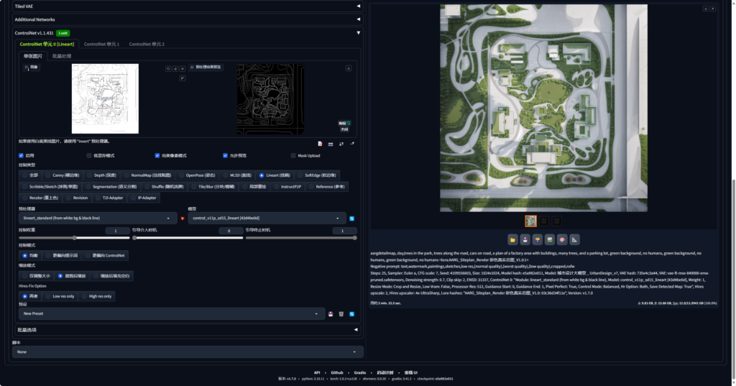Save the preset with the floppy disk icon
The width and height of the screenshot is (736, 386).
330,313
